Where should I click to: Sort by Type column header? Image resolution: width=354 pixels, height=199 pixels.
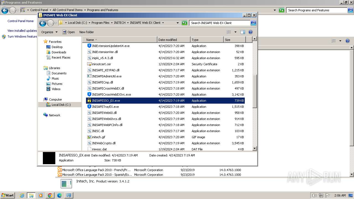[x=207, y=40]
